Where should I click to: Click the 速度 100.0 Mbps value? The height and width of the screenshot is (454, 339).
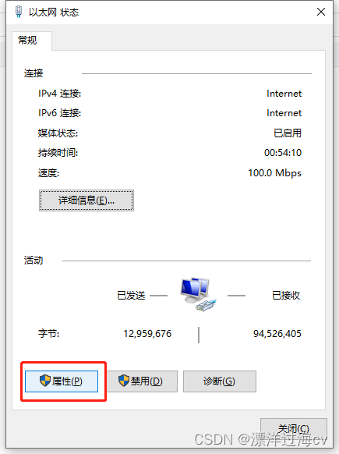[274, 173]
